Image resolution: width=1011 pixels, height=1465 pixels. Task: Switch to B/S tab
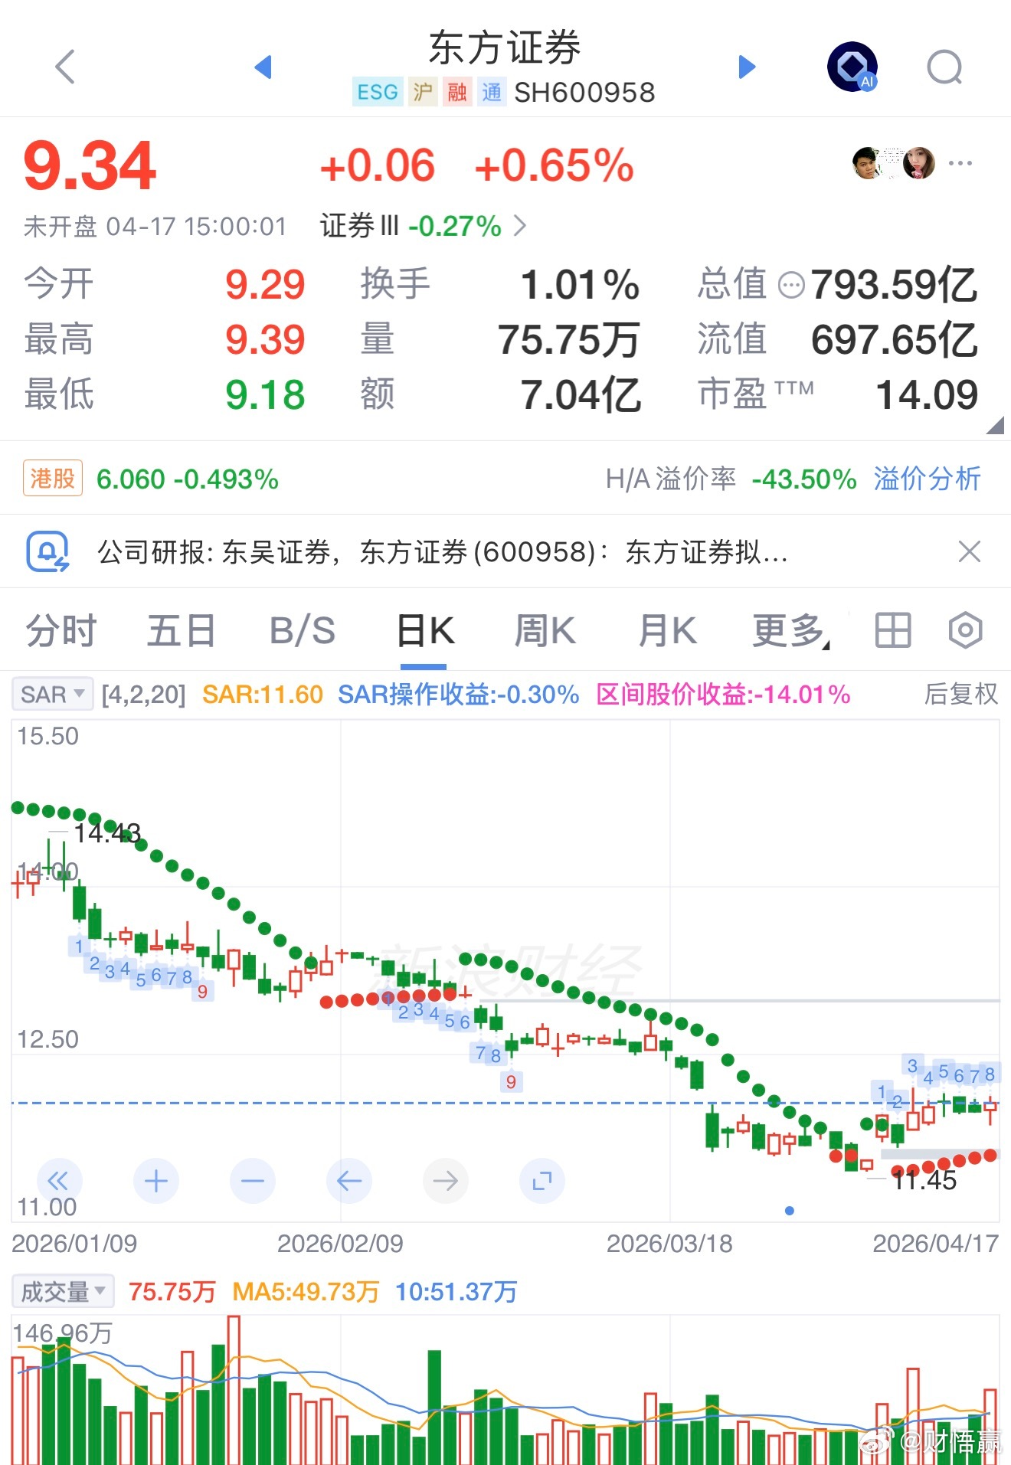click(303, 631)
